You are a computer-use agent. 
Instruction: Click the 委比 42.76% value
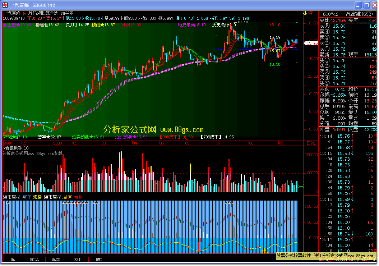(x=338, y=20)
